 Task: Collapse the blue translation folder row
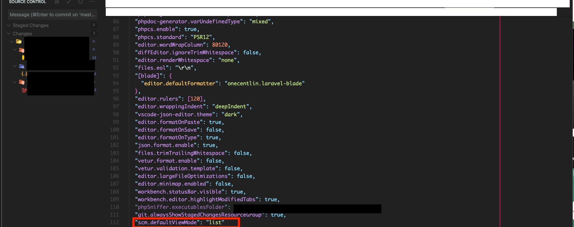14,66
